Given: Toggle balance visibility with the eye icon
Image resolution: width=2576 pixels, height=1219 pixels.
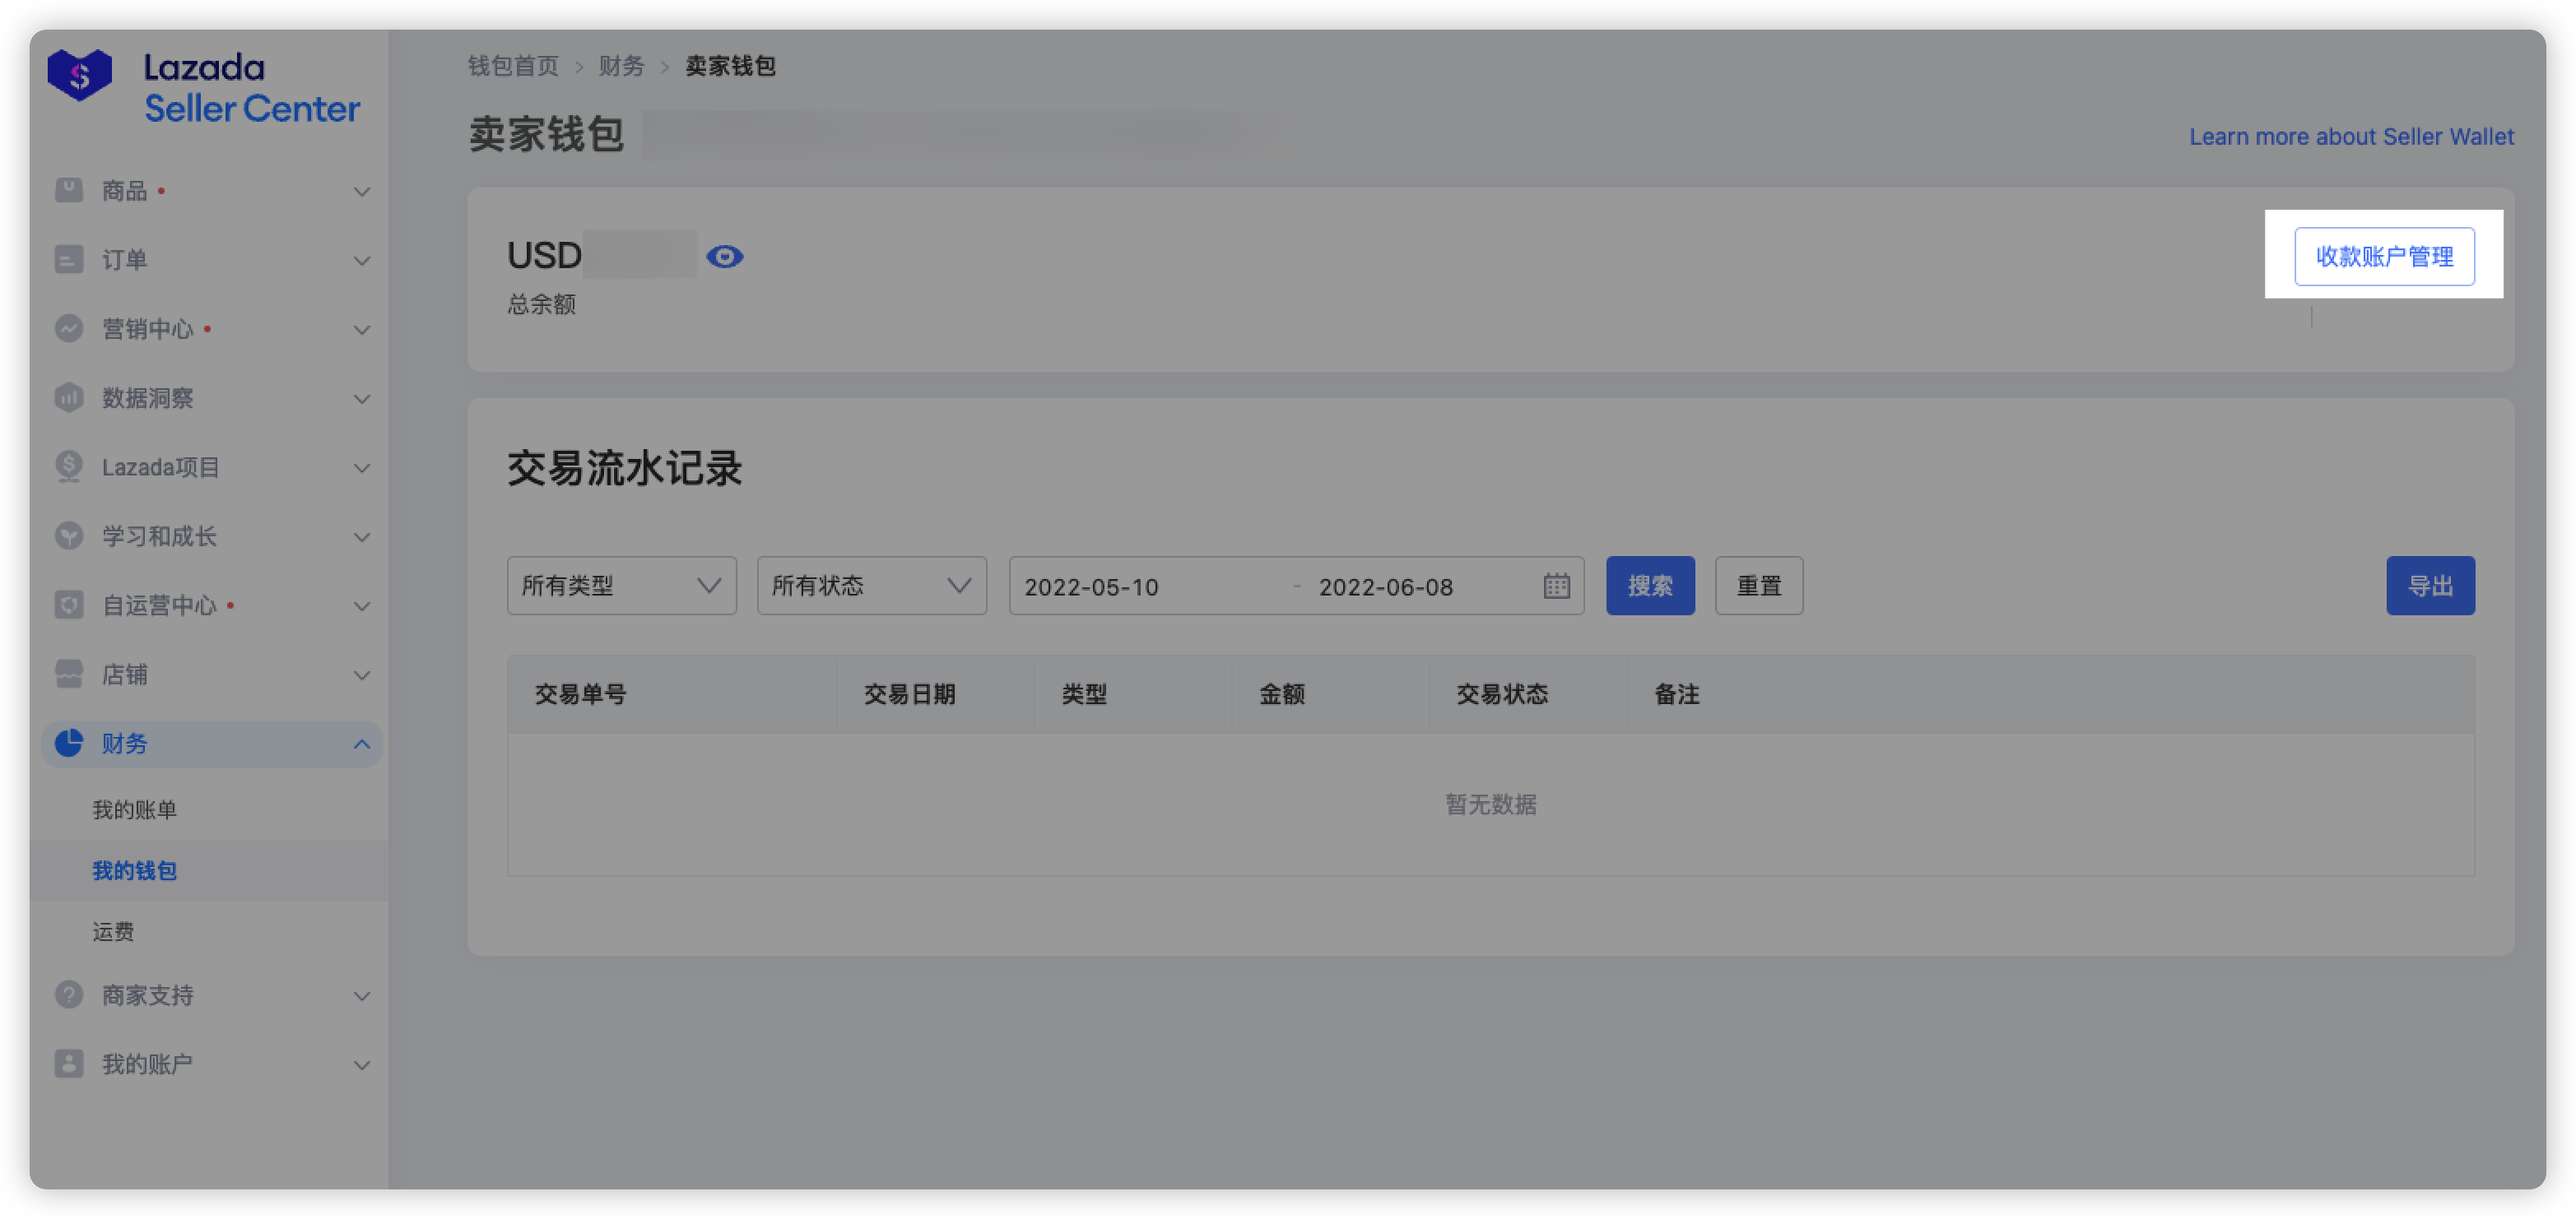Looking at the screenshot, I should point(726,257).
